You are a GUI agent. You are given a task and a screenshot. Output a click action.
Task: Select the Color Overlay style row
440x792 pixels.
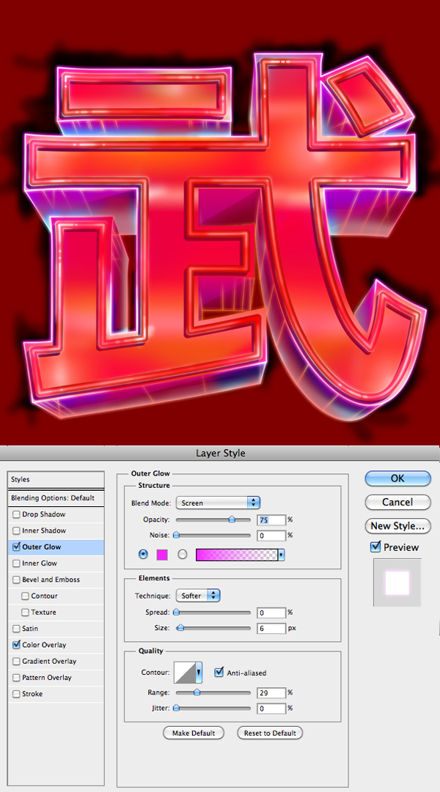click(56, 645)
